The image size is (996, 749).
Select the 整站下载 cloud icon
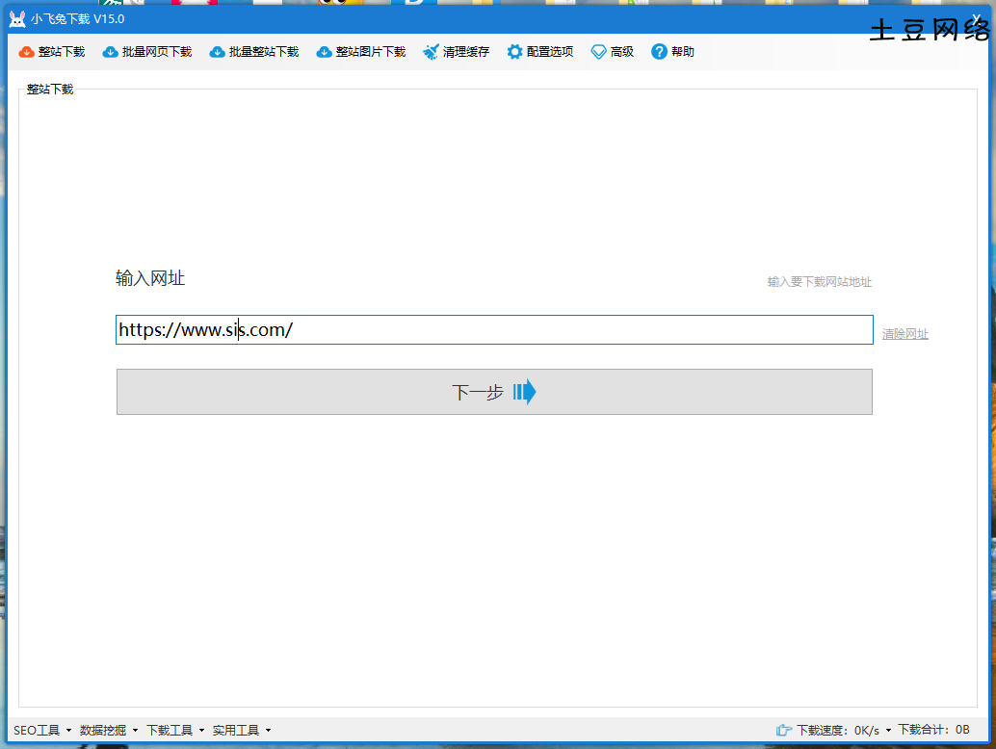pyautogui.click(x=28, y=51)
